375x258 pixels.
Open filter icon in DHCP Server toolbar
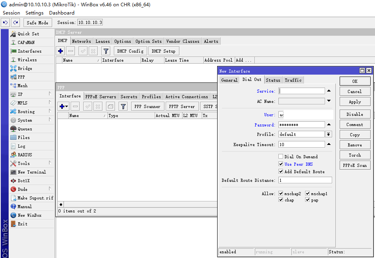[x=106, y=51]
